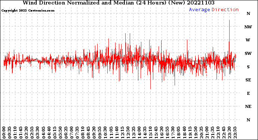Screen dimensions: 258x140
Task: Click the 14:00 time label
Action: 139,133
